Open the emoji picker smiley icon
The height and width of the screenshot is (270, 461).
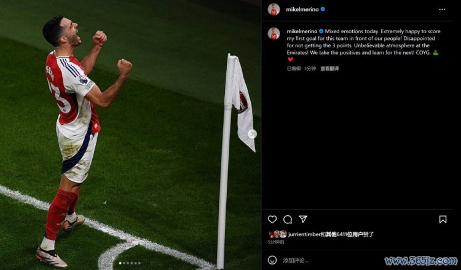(272, 260)
